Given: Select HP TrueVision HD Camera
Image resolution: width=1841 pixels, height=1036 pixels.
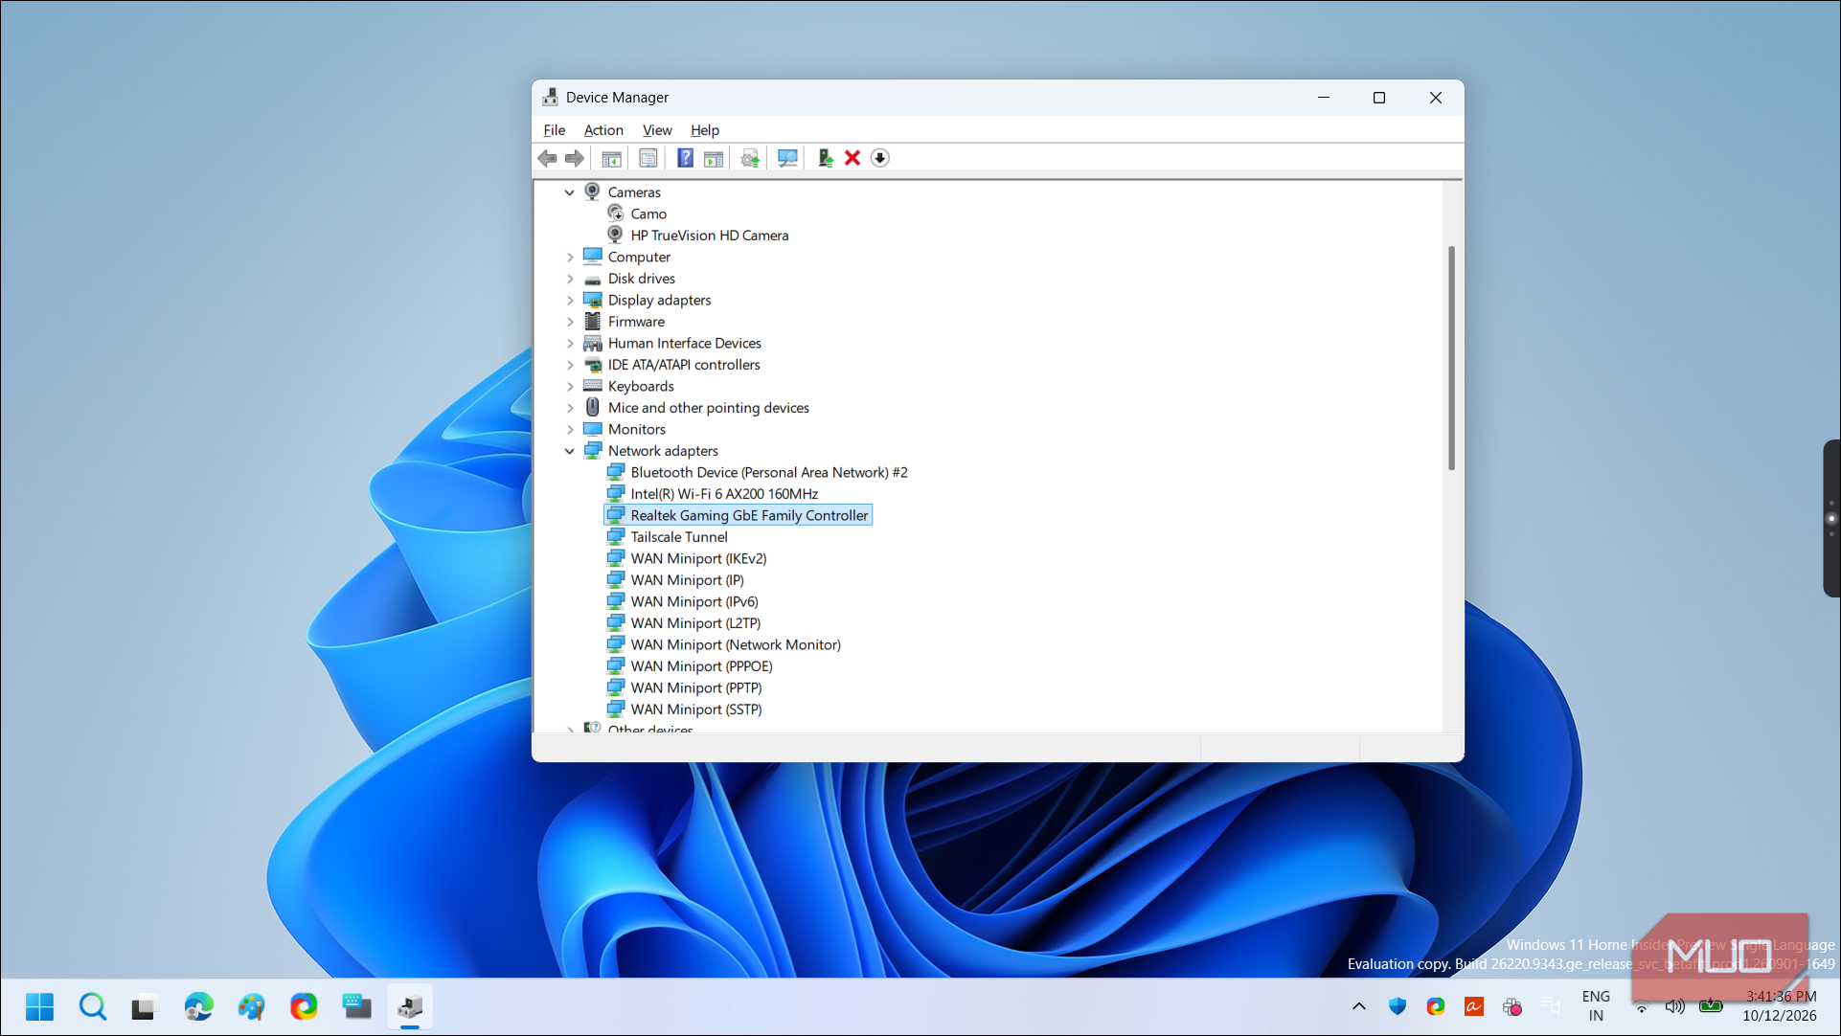Looking at the screenshot, I should pyautogui.click(x=709, y=236).
